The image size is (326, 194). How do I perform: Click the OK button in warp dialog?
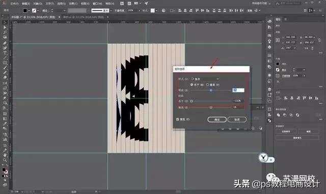point(217,119)
